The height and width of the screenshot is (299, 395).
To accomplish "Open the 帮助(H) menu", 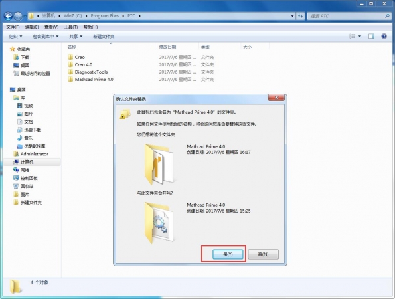I will 90,27.
